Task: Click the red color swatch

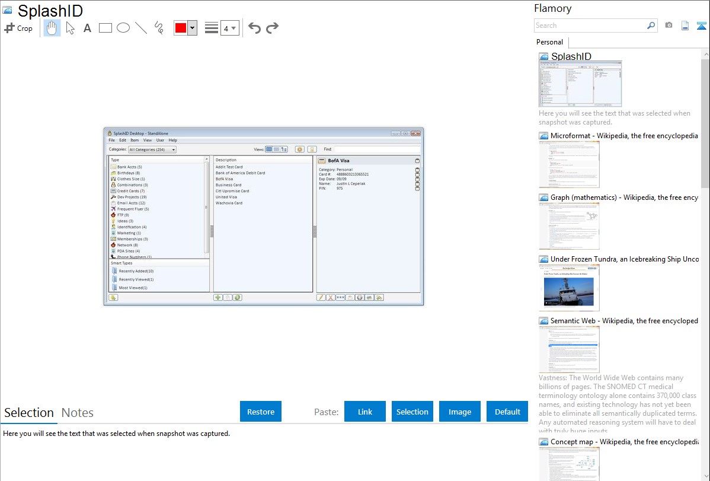Action: tap(181, 28)
